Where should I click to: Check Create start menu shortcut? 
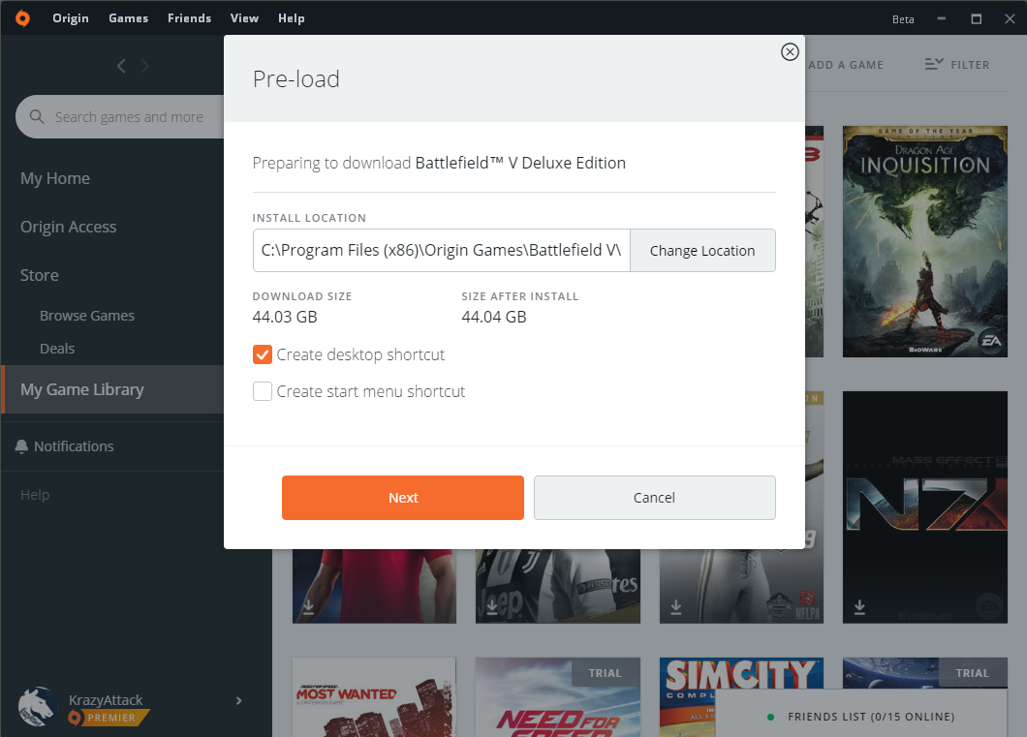[x=262, y=391]
